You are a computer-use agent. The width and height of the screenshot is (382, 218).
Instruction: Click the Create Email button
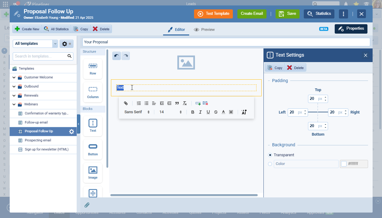tap(252, 14)
